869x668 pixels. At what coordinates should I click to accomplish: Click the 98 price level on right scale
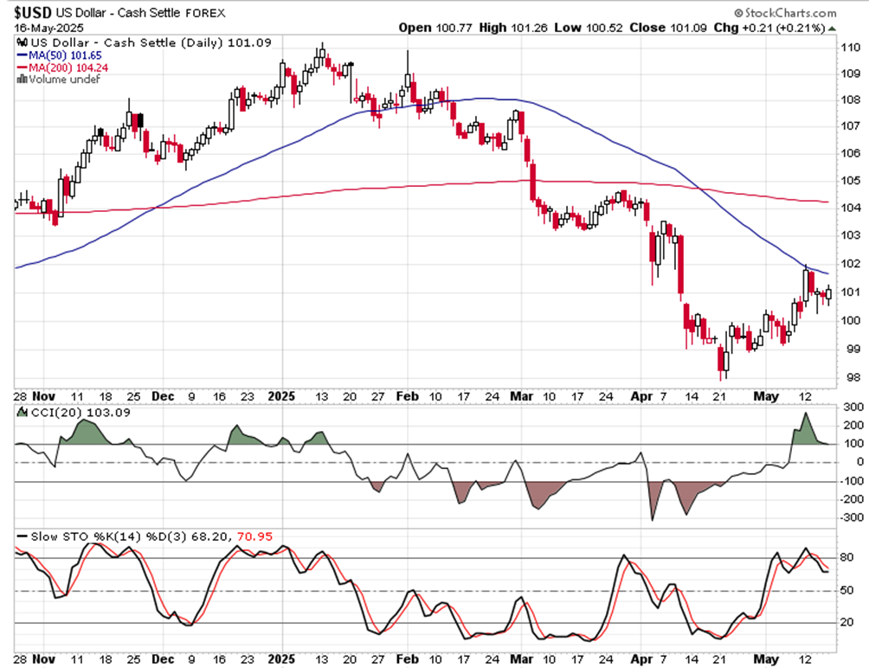(854, 378)
